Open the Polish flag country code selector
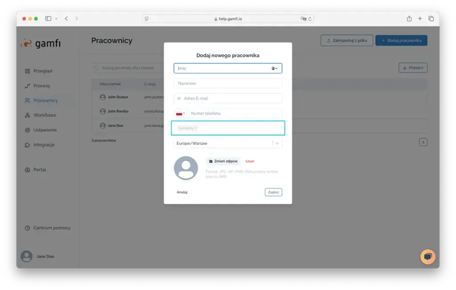The height and width of the screenshot is (290, 456). tap(179, 114)
